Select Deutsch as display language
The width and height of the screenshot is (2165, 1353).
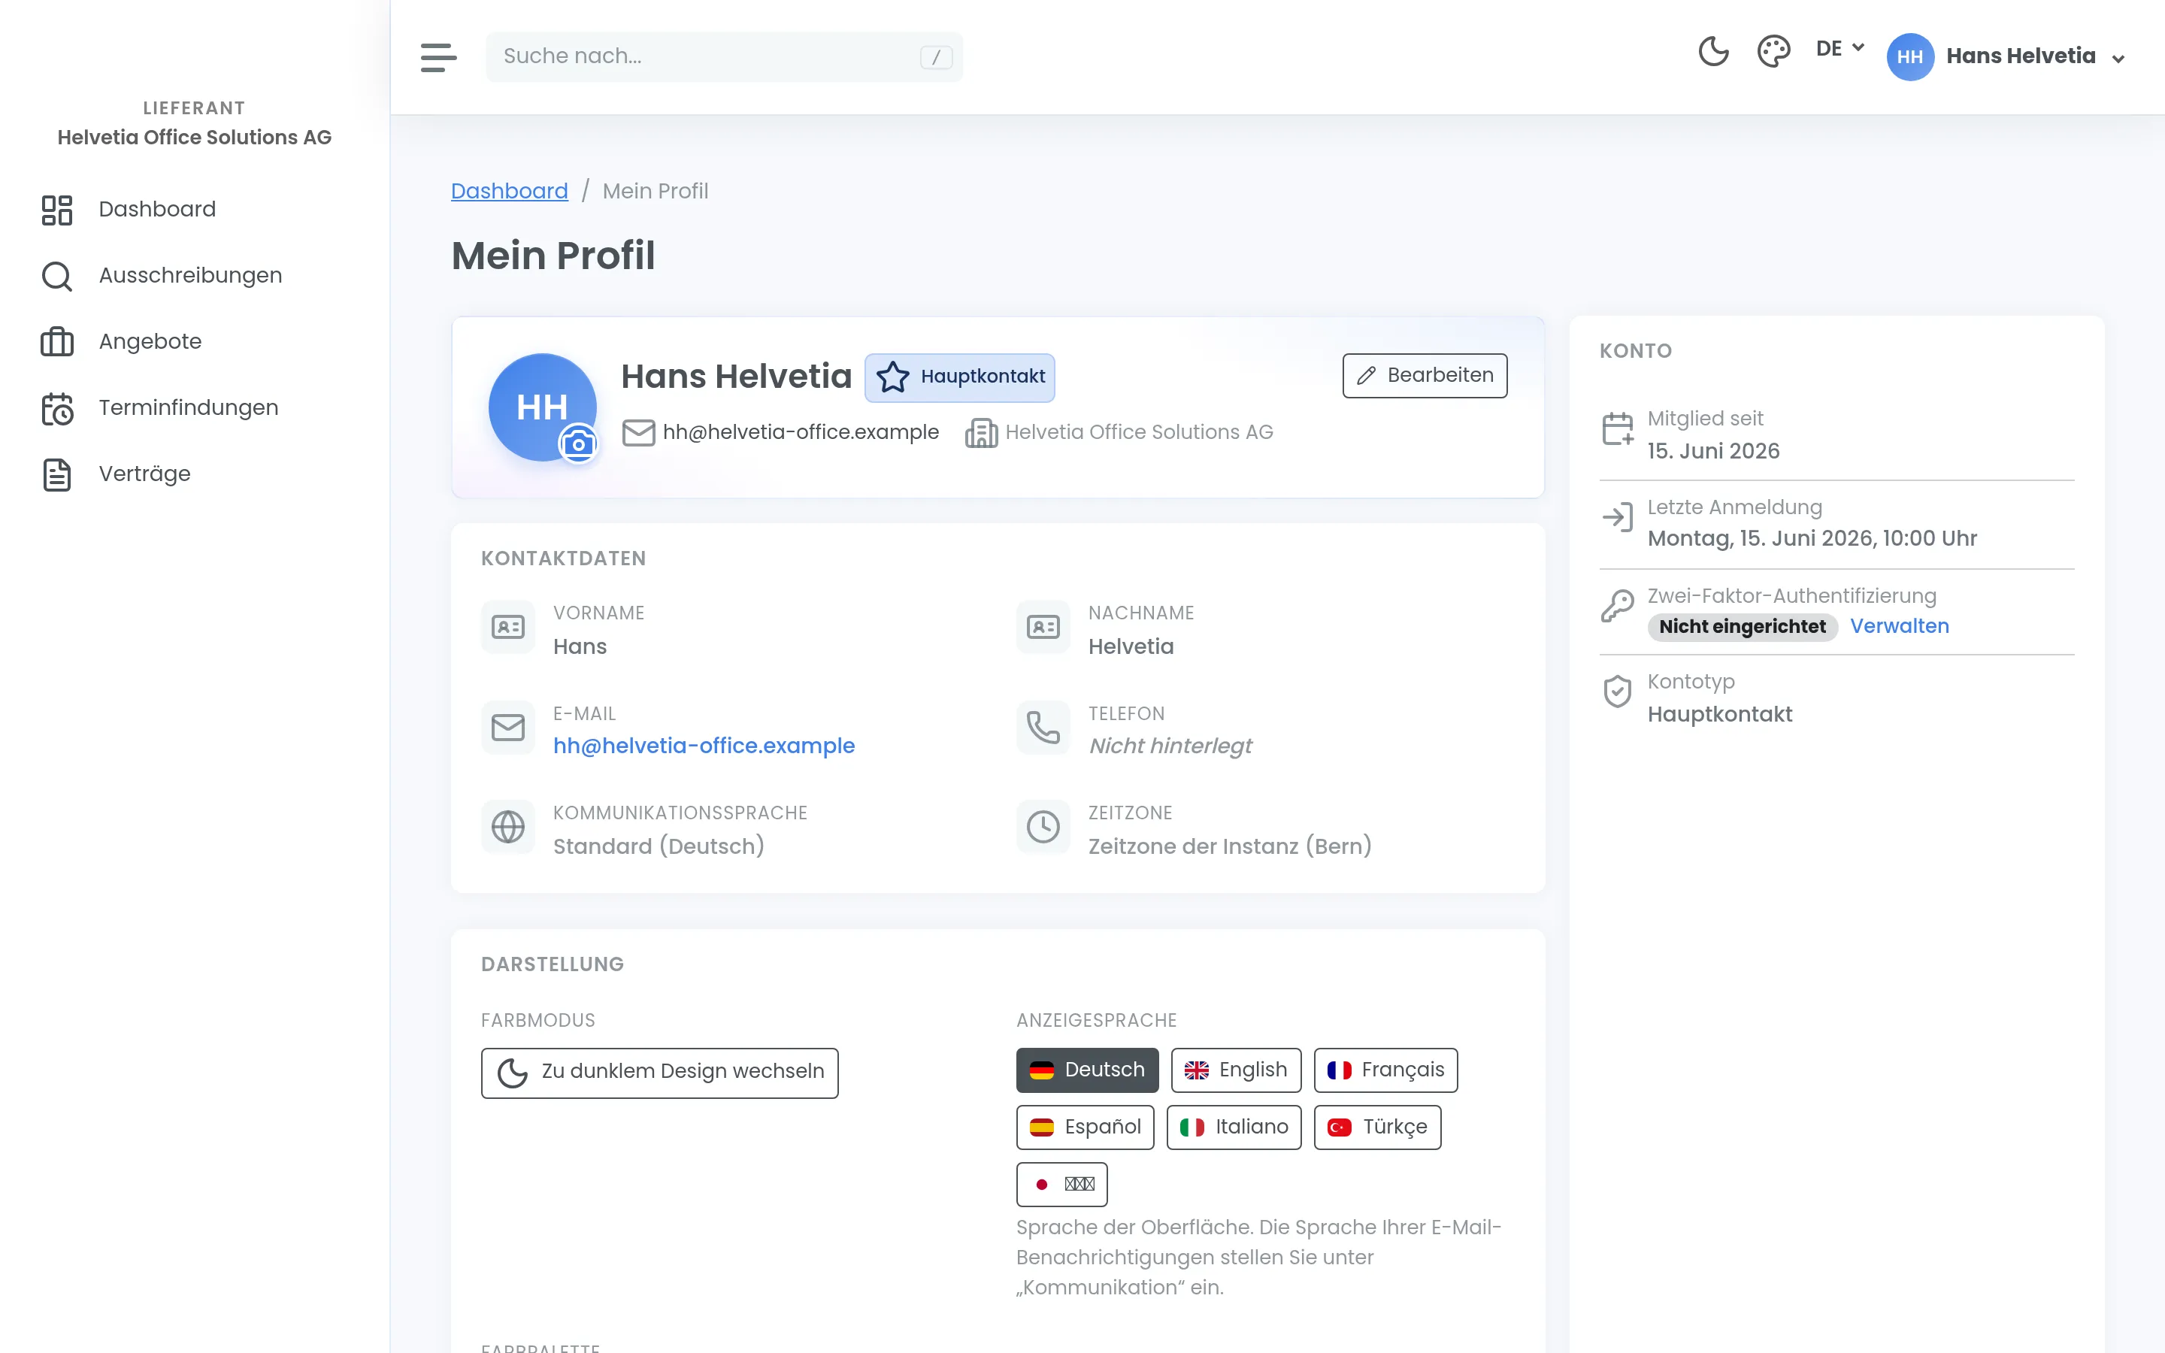click(1087, 1070)
